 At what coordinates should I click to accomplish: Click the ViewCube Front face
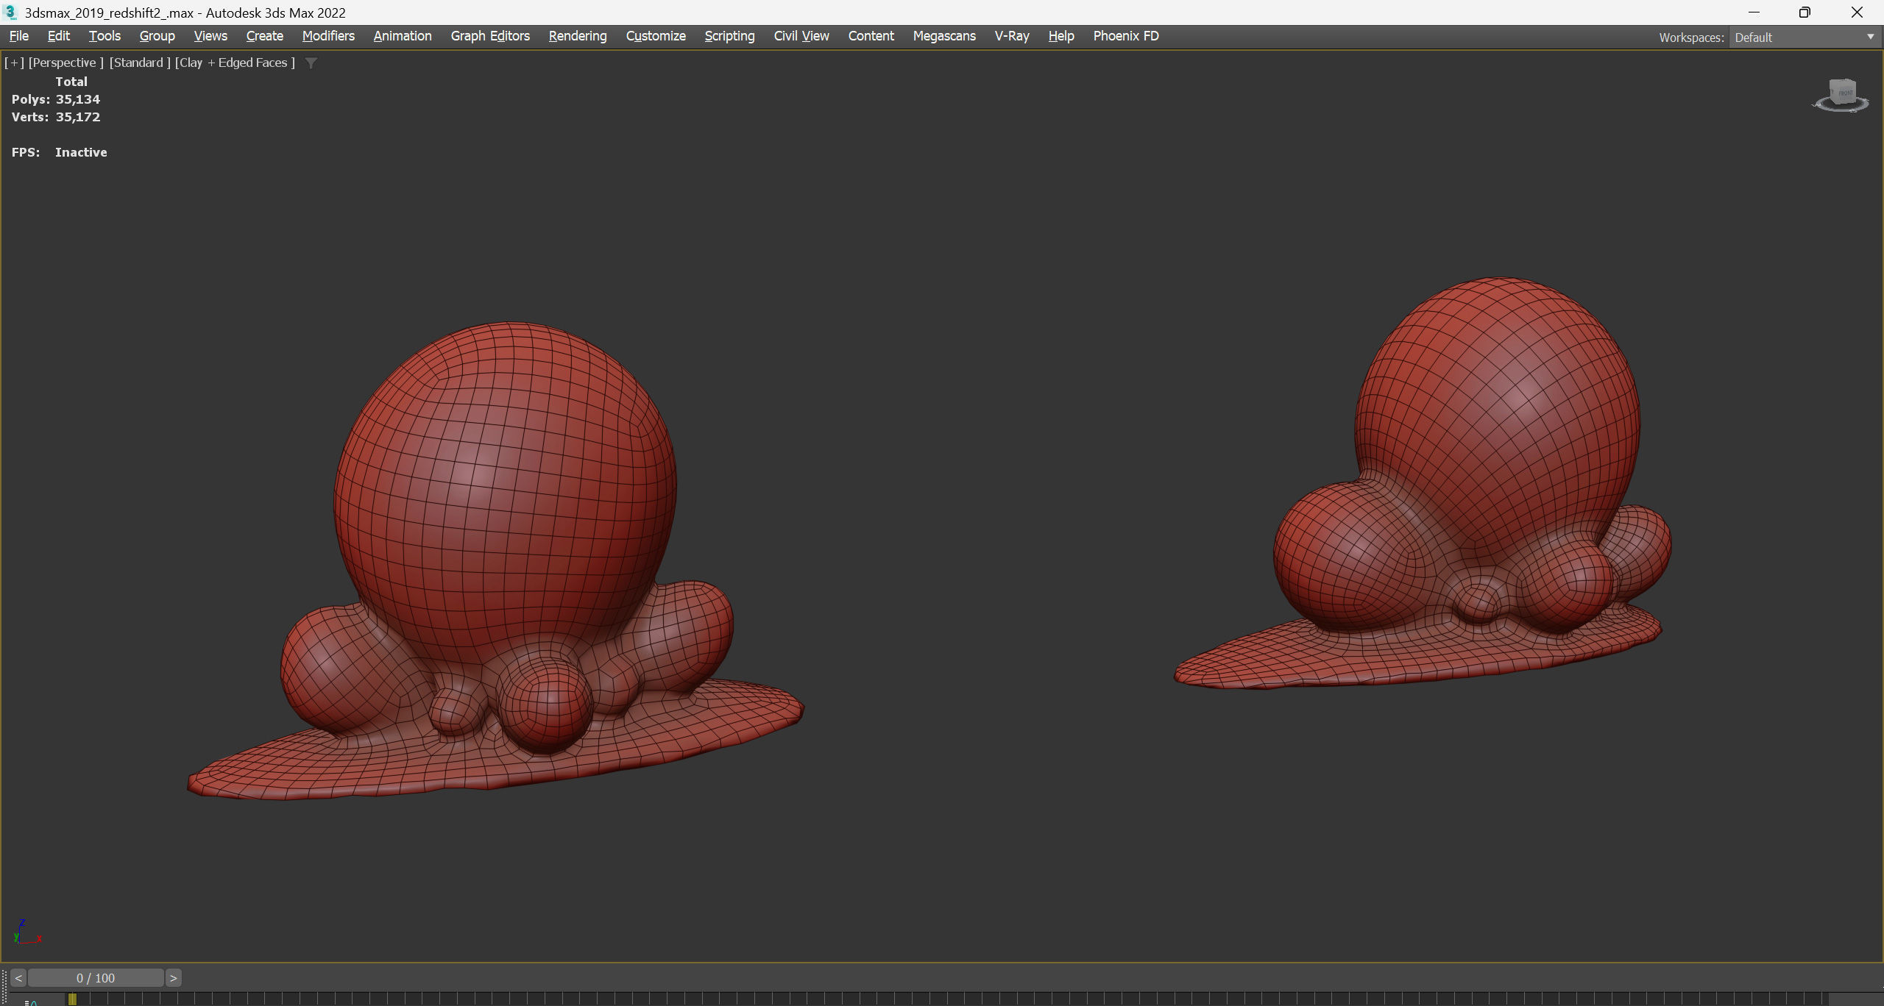click(x=1844, y=93)
